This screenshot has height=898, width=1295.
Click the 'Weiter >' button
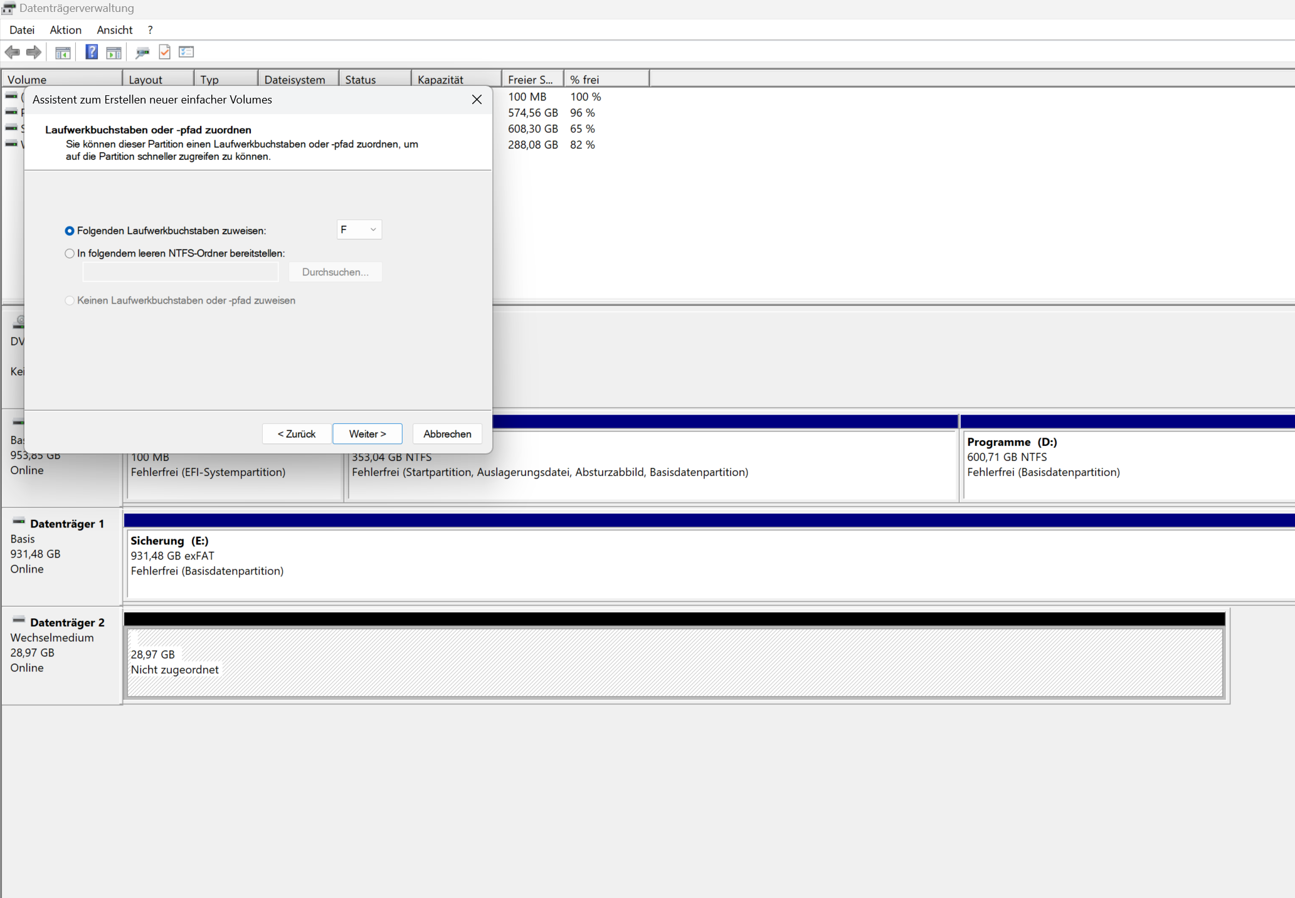coord(367,434)
